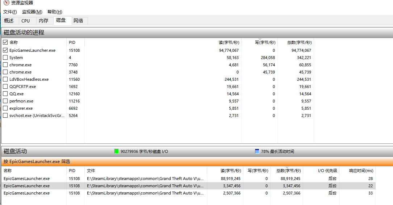Check the chrome.exe PID 3748 checkbox
This screenshot has width=393, height=205.
click(5, 72)
